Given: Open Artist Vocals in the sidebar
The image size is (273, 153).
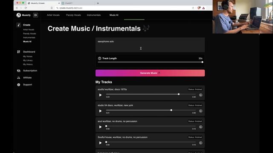Looking at the screenshot, I should [29, 30].
